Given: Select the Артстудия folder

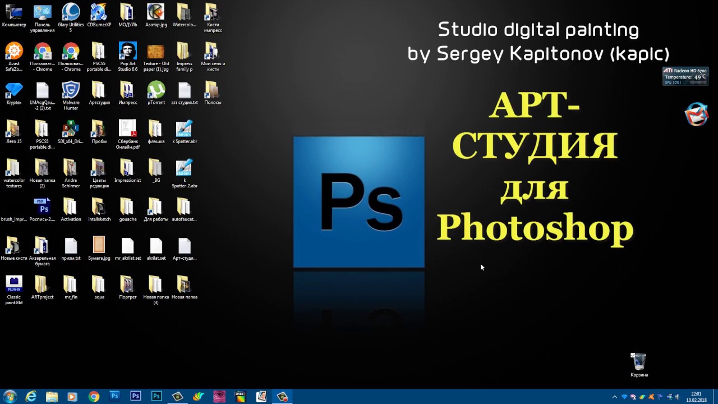Looking at the screenshot, I should point(99,93).
